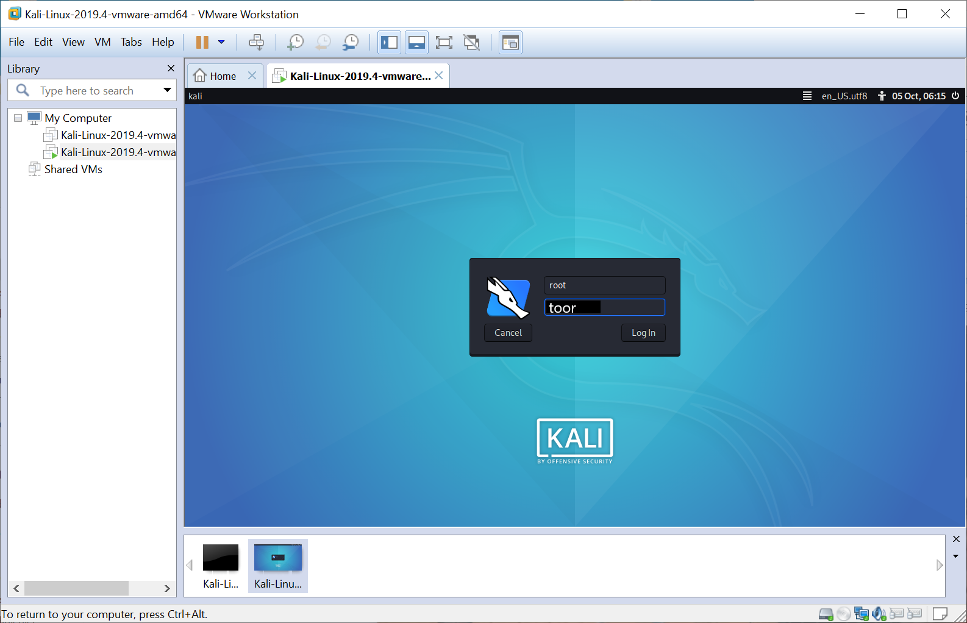
Task: Close the Library panel
Action: click(171, 68)
